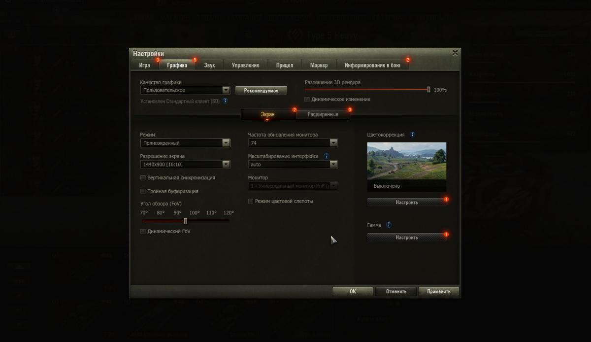Switch to the Маркер tab
The image size is (591, 342).
tap(319, 65)
